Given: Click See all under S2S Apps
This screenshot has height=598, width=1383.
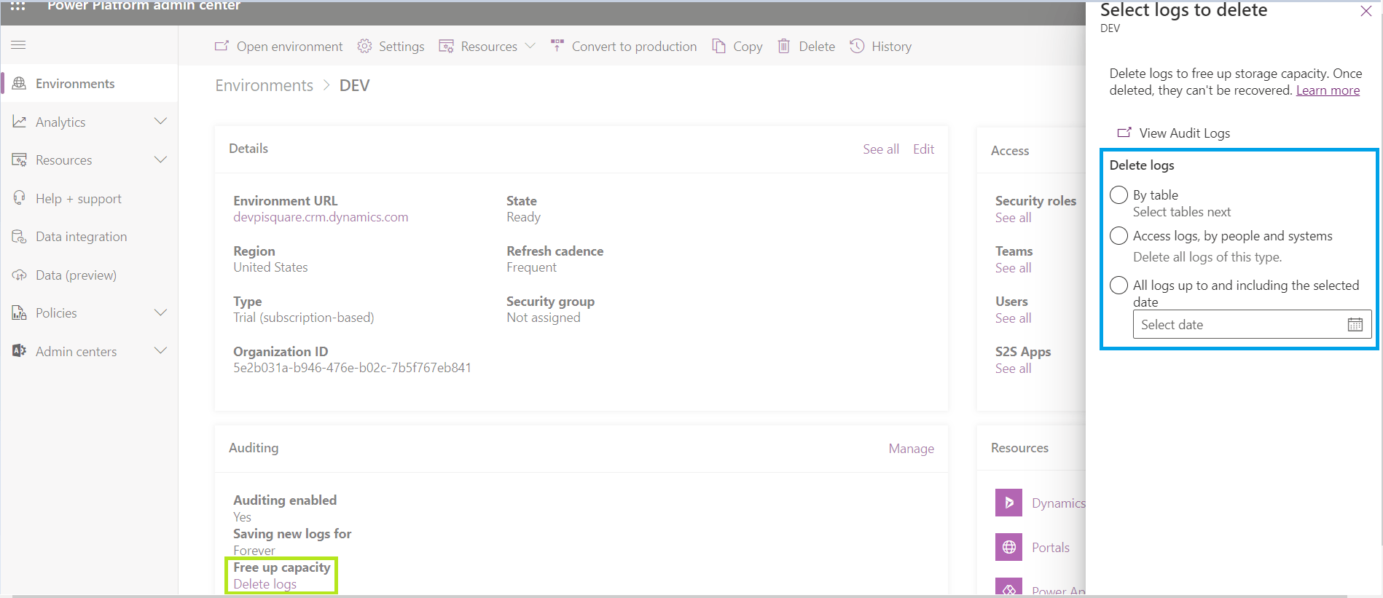Looking at the screenshot, I should [1013, 369].
